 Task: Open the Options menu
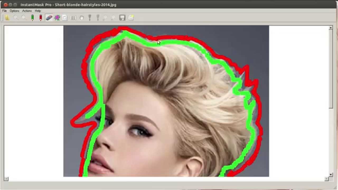tap(15, 11)
